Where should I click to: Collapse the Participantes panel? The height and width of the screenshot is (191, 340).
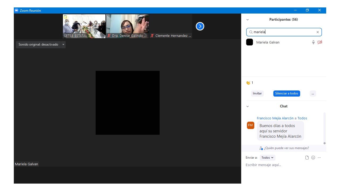(x=248, y=20)
